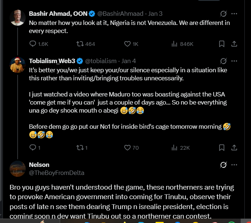The image size is (251, 223).
Task: Click Nelson's profile avatar
Action: pyautogui.click(x=17, y=169)
